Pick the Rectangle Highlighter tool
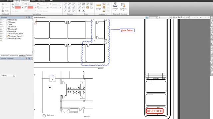 tap(88, 7)
